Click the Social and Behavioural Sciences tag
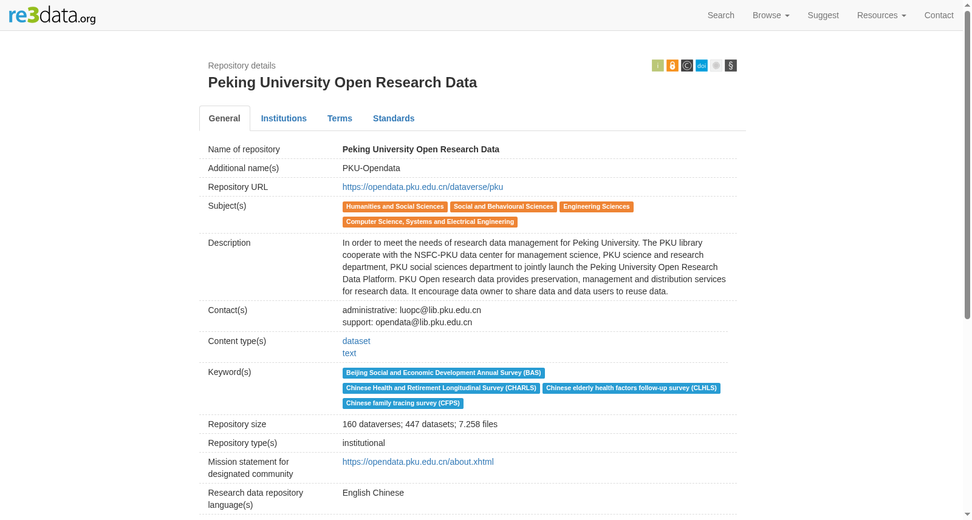 tap(504, 207)
